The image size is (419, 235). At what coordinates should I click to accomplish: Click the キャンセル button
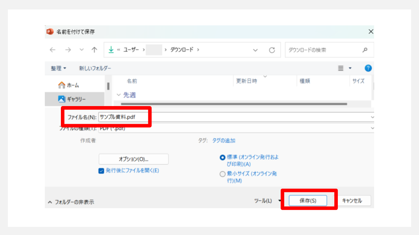[x=352, y=201]
